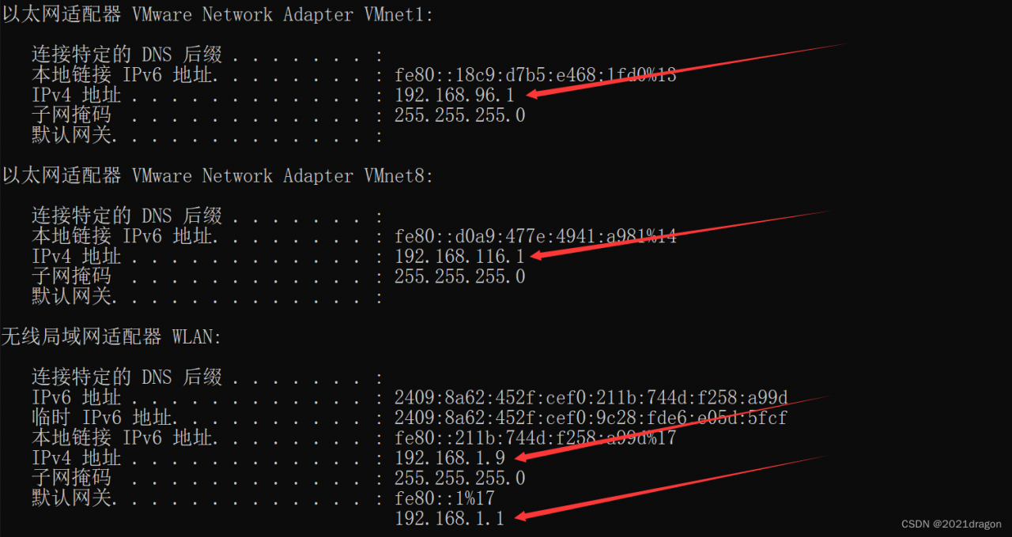1012x537 pixels.
Task: Click WLAN subnet mask 255.255.255.0
Action: click(459, 478)
